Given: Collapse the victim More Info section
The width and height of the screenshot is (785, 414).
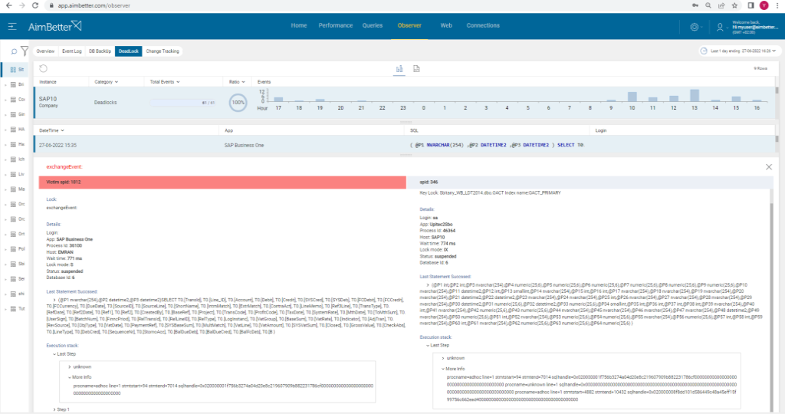Looking at the screenshot, I should coord(70,377).
